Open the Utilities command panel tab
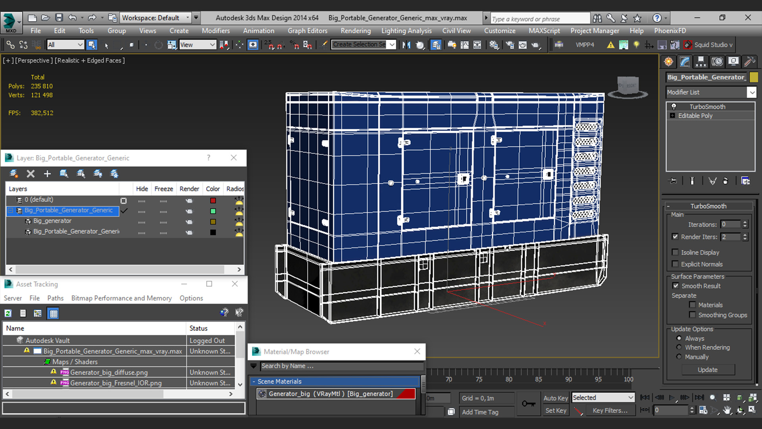The height and width of the screenshot is (429, 762). (749, 62)
